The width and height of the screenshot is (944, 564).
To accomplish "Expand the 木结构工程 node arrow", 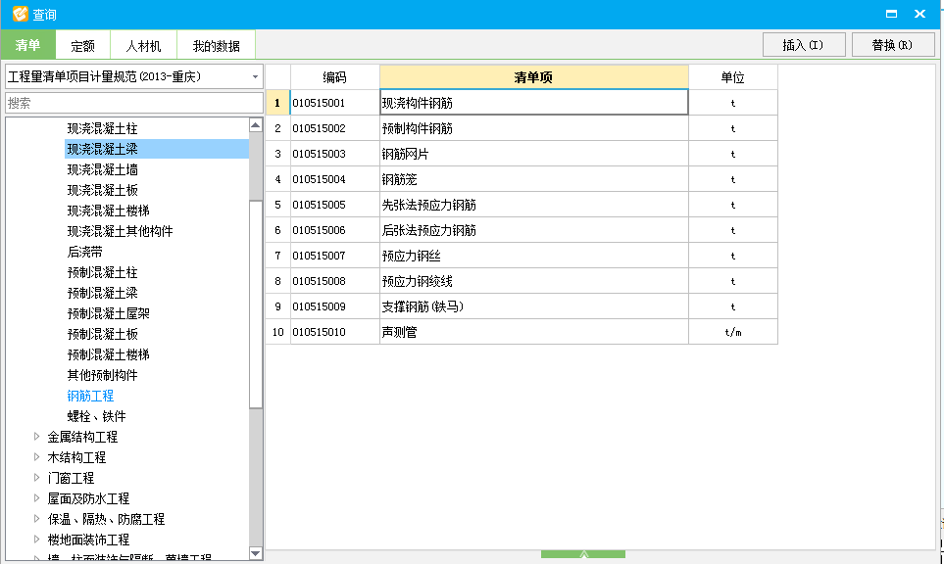I will click(36, 457).
